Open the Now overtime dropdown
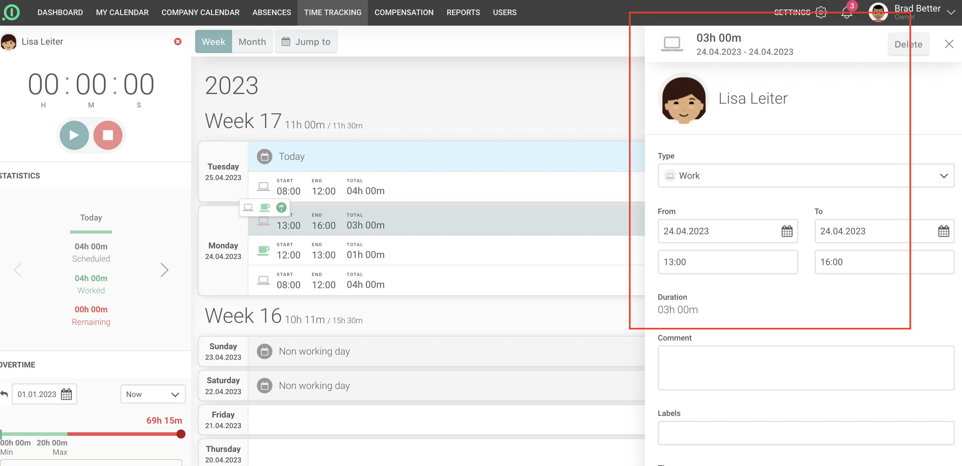 click(152, 394)
